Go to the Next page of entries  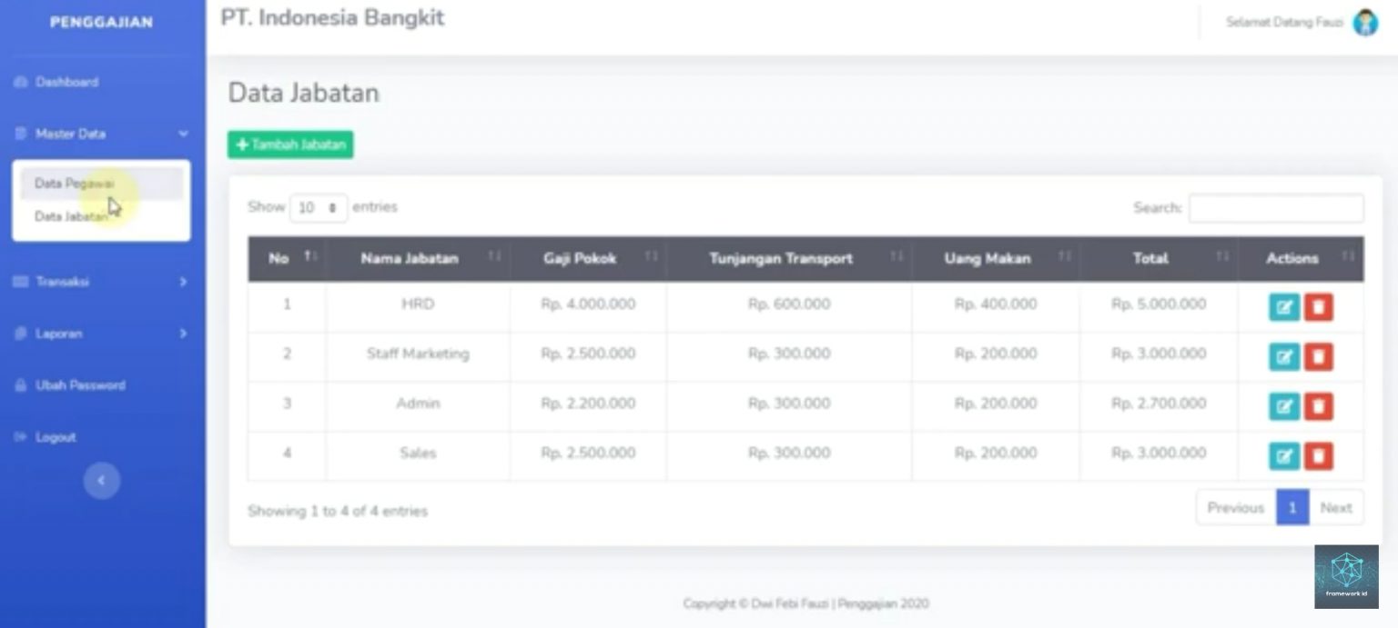click(1336, 507)
